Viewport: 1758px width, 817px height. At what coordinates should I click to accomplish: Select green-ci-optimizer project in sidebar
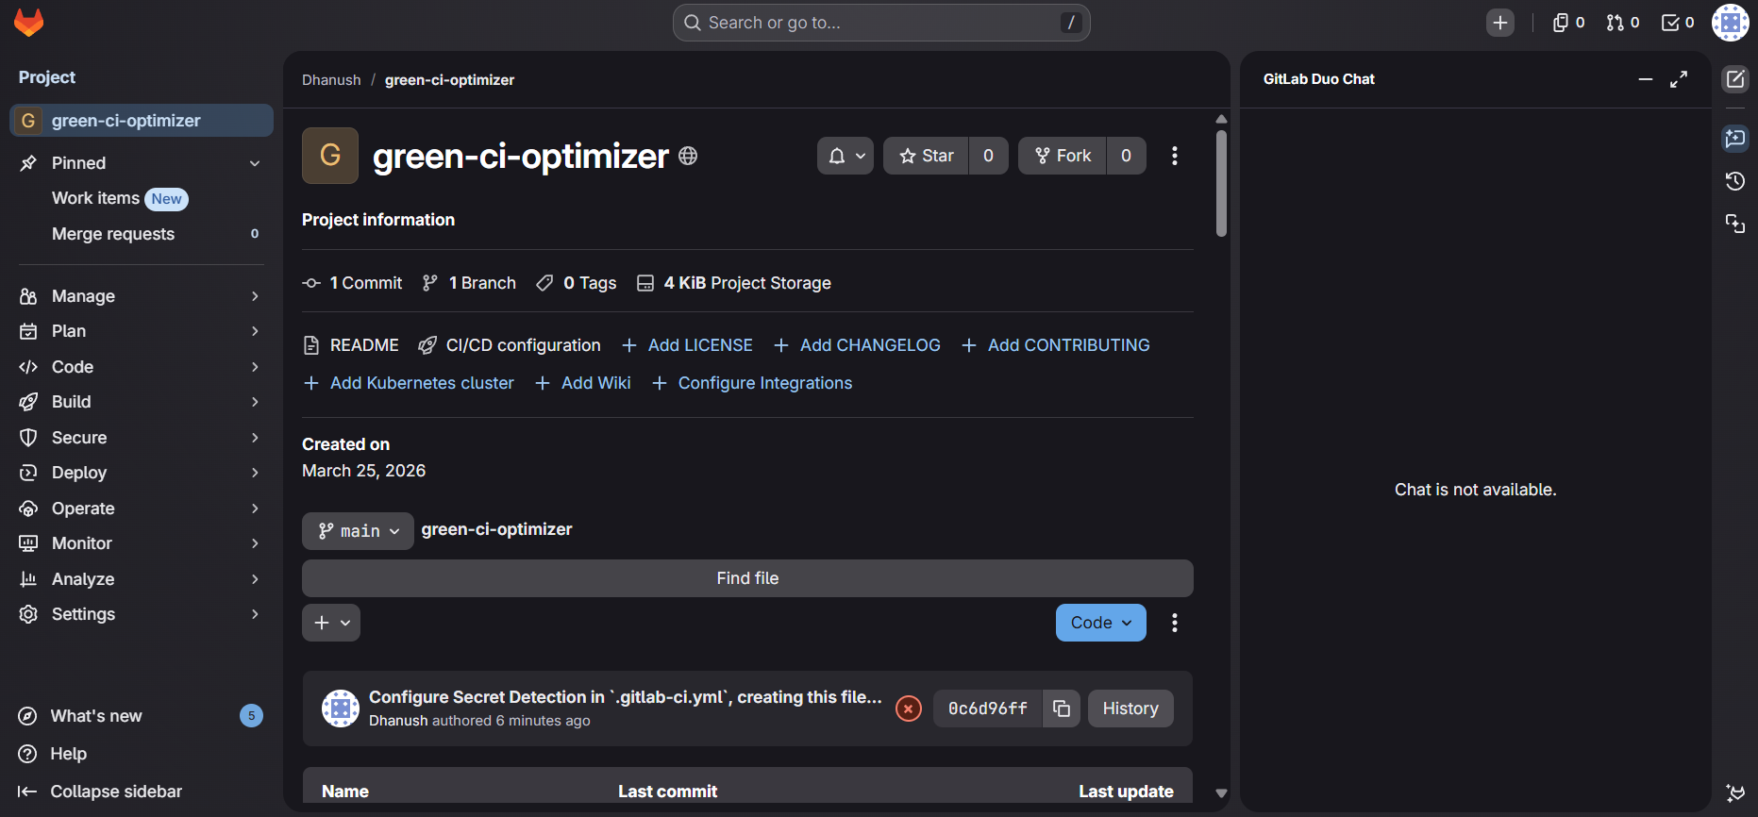(x=142, y=121)
